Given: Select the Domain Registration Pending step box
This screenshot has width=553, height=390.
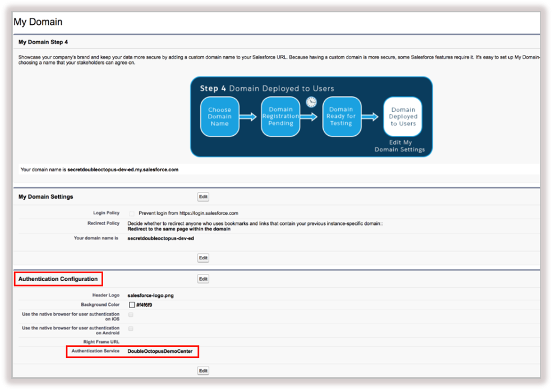Looking at the screenshot, I should pyautogui.click(x=281, y=117).
